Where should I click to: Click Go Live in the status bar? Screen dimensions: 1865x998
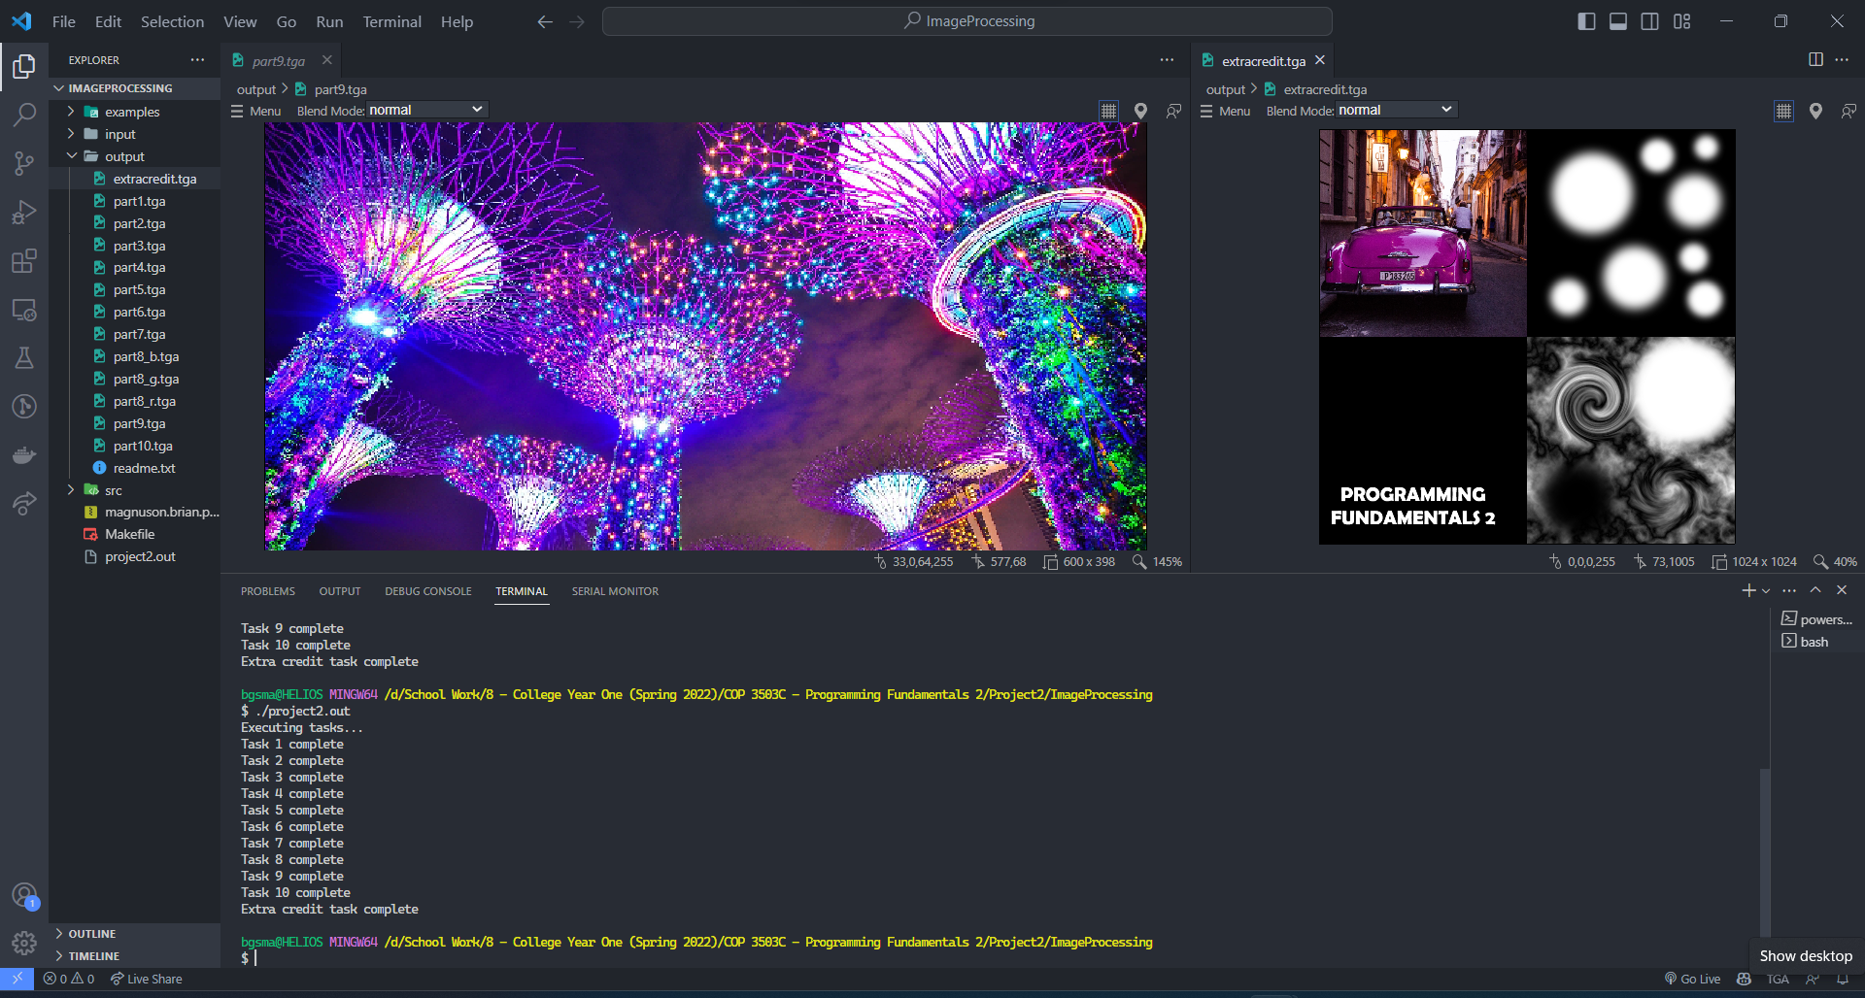[1692, 979]
